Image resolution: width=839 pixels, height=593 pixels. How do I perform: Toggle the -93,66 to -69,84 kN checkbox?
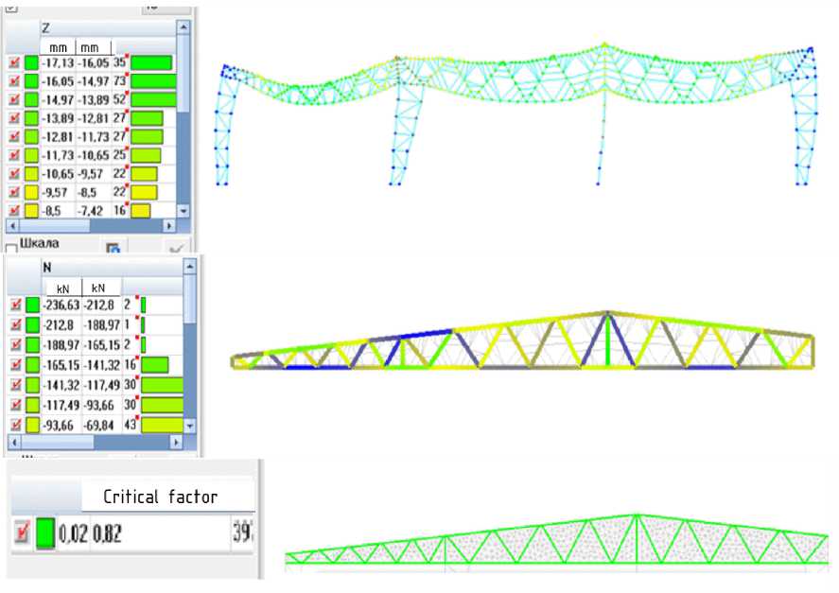[x=16, y=425]
